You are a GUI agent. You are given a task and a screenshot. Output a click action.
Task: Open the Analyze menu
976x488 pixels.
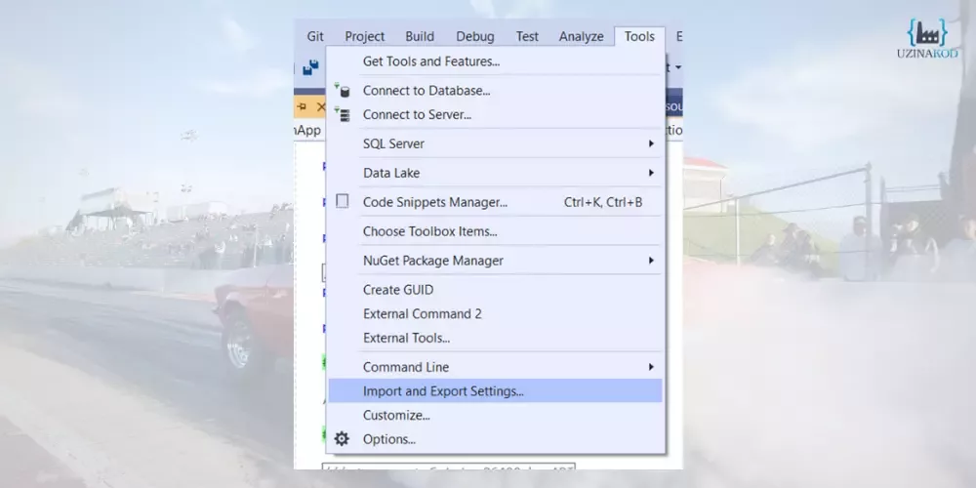pos(581,36)
